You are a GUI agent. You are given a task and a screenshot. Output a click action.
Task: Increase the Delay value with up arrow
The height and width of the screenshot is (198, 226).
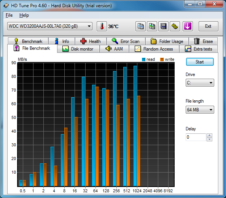(x=209, y=135)
